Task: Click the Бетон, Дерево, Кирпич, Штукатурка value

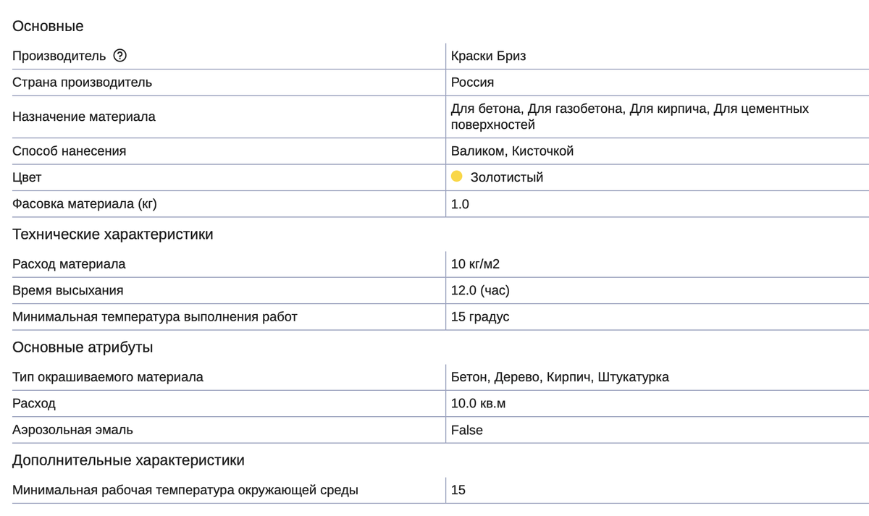Action: [560, 377]
